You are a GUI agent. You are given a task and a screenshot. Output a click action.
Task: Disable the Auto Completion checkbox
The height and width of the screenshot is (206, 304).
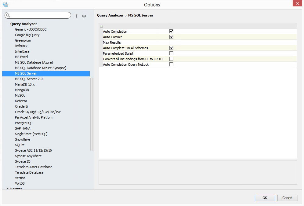pyautogui.click(x=172, y=31)
